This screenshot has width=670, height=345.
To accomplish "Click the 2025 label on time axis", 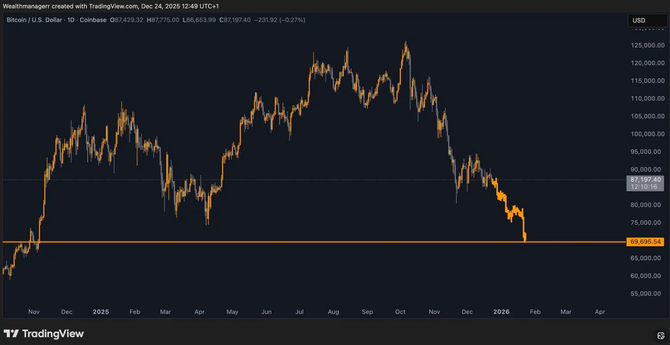I will point(101,312).
